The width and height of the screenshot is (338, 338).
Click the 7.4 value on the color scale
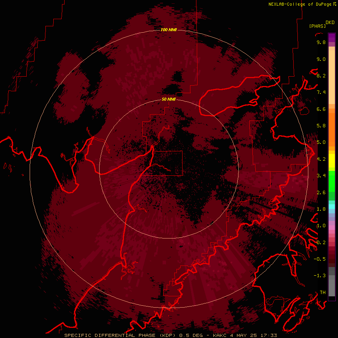coord(321,92)
